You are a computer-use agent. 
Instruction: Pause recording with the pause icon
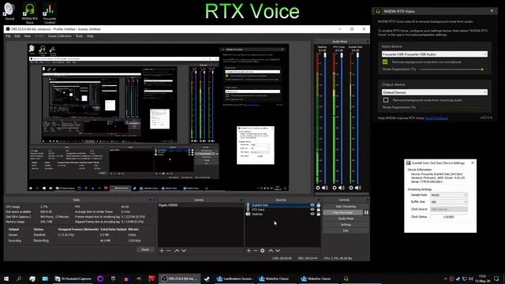point(366,212)
